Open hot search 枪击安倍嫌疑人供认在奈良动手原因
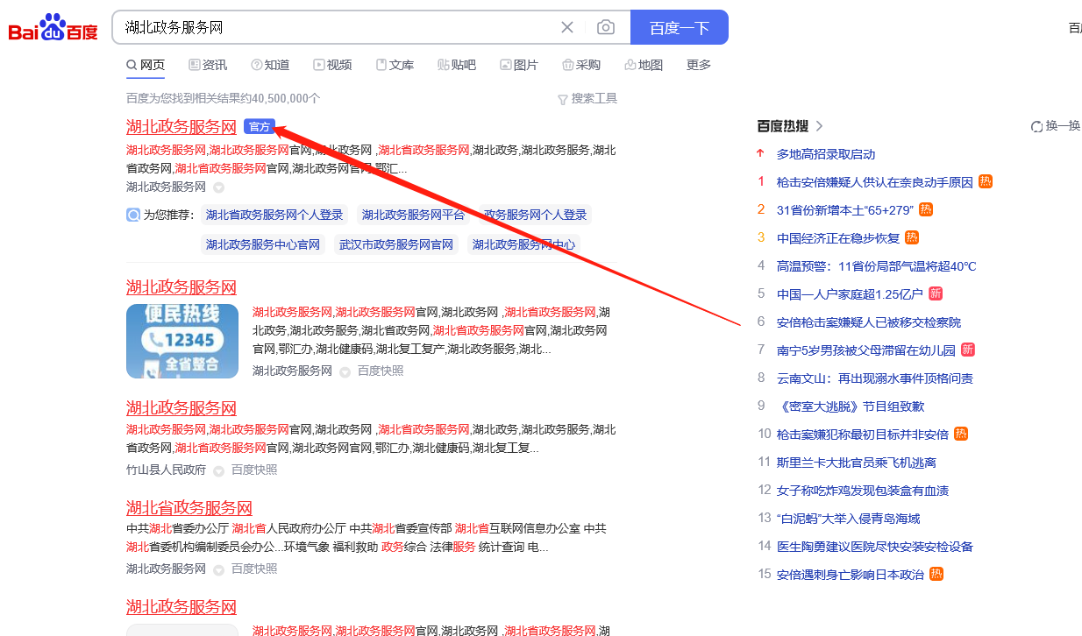This screenshot has height=636, width=1082. pyautogui.click(x=875, y=182)
